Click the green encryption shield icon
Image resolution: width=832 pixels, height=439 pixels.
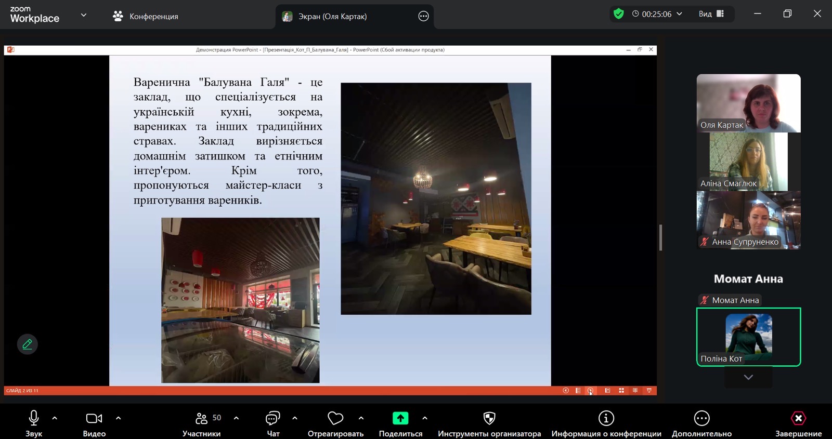coord(618,14)
